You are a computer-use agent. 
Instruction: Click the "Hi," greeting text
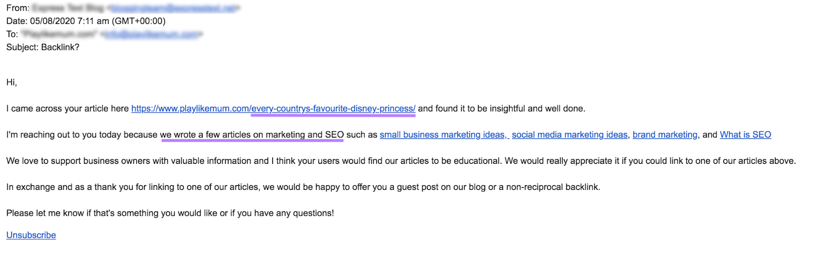coord(12,82)
